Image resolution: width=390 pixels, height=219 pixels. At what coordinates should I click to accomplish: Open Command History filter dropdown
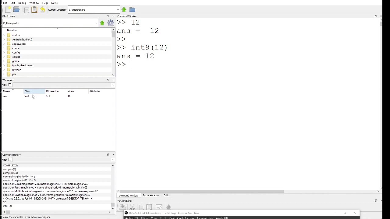click(113, 159)
